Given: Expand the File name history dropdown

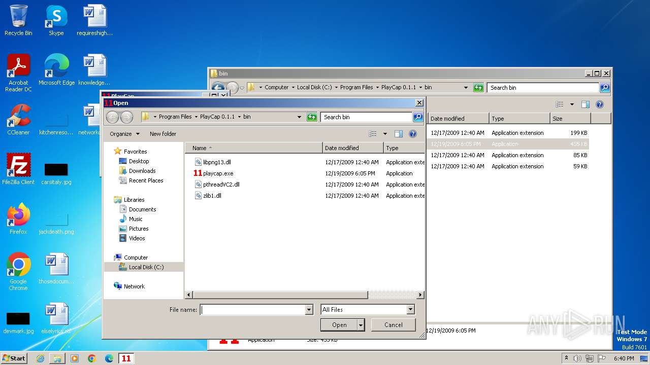Looking at the screenshot, I should click(x=309, y=310).
